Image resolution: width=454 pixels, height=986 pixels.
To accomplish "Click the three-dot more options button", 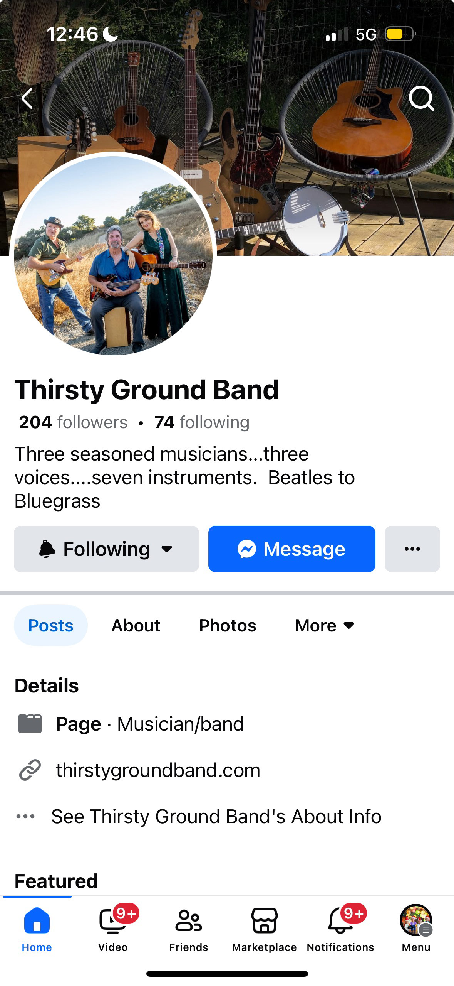I will [412, 549].
